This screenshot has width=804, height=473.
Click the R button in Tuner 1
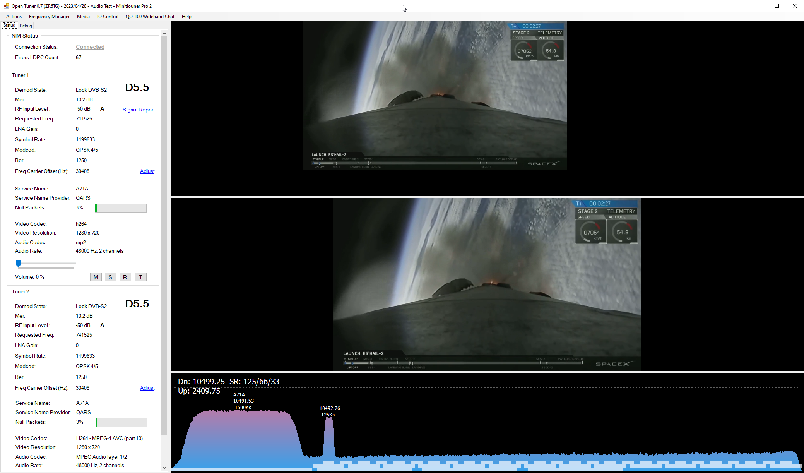(125, 277)
